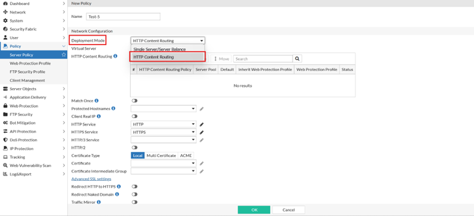Click Redirect Naked Domain info icon
The height and width of the screenshot is (216, 474).
tap(117, 194)
